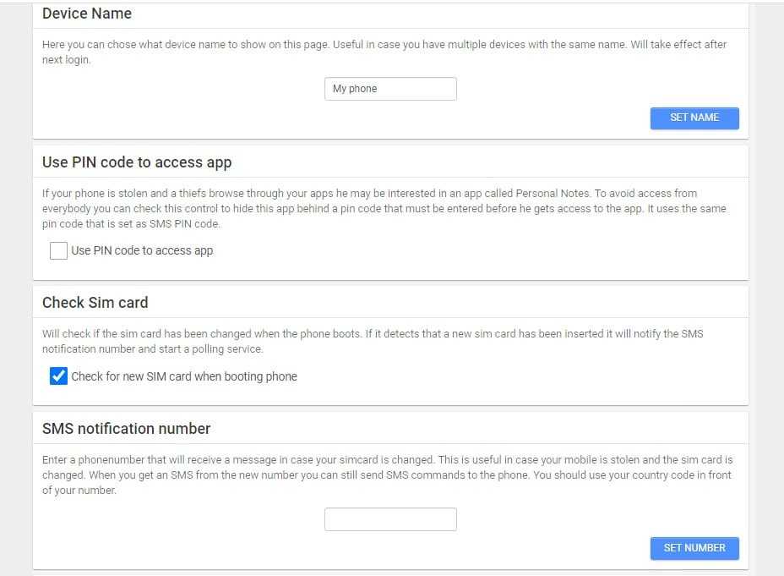This screenshot has width=784, height=576.
Task: Click the SMS notification number section heading
Action: [126, 429]
